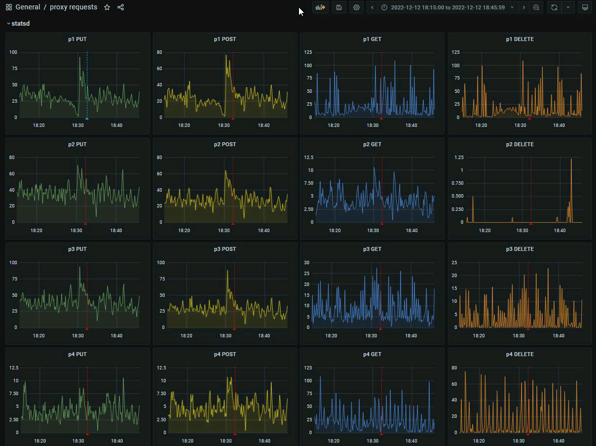Cycle view mode monitor icon
This screenshot has width=596, height=446.
click(x=585, y=7)
